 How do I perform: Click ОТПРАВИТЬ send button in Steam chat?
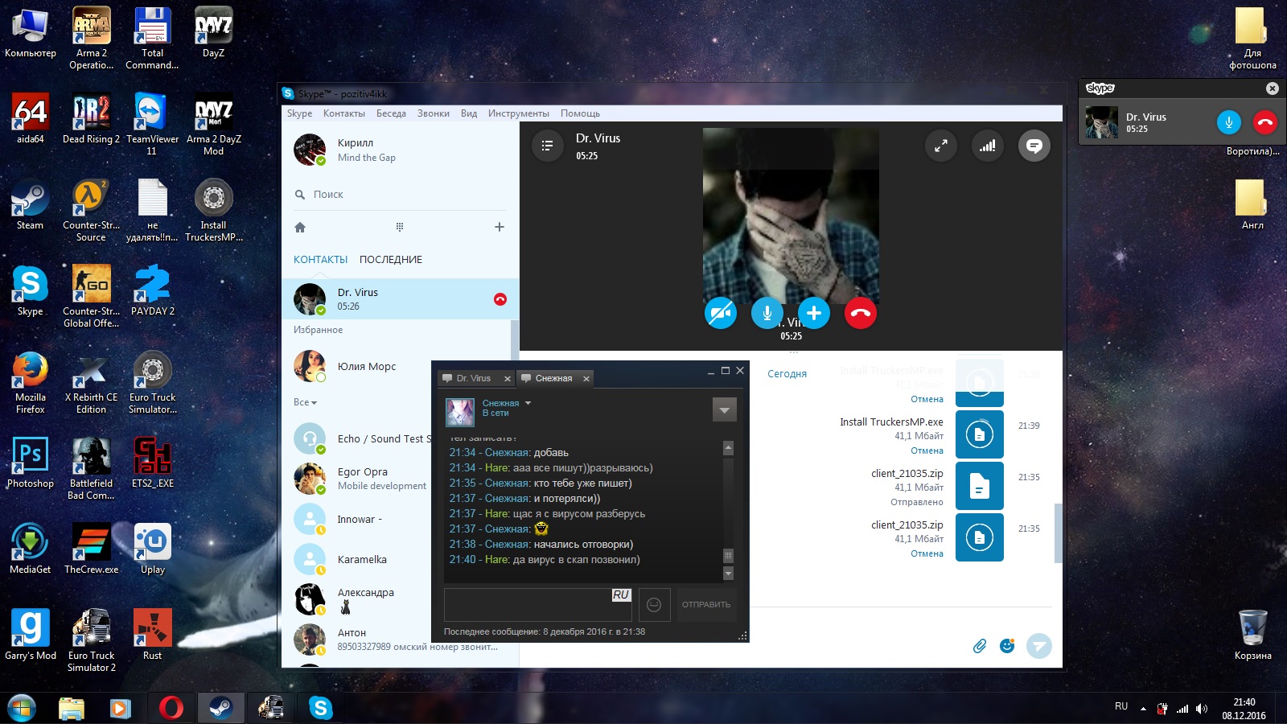706,604
